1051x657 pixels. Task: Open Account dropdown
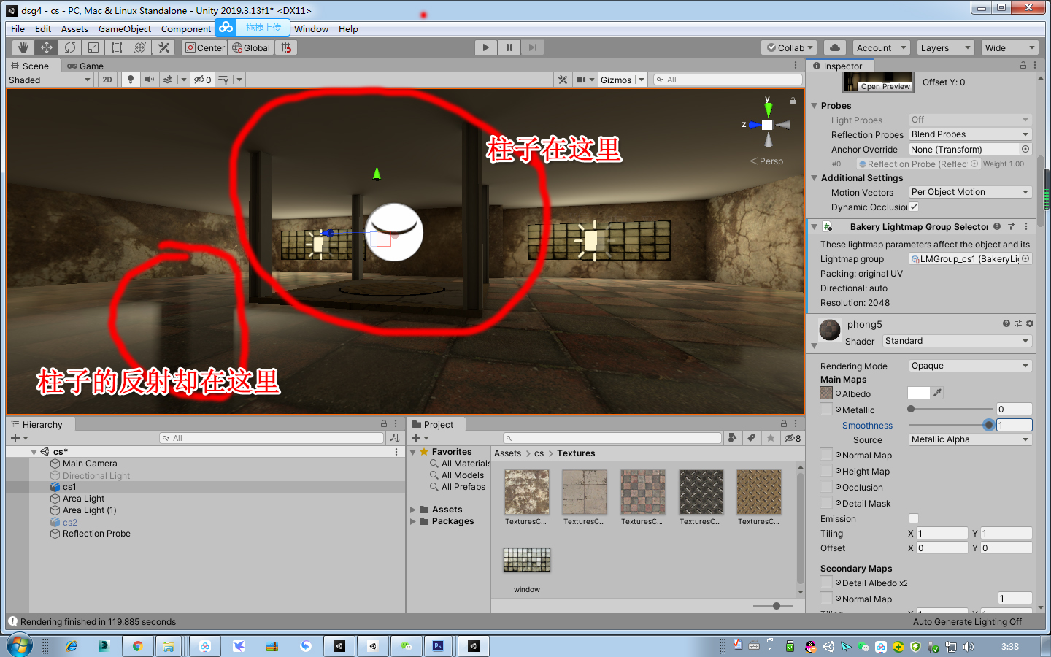pos(882,47)
